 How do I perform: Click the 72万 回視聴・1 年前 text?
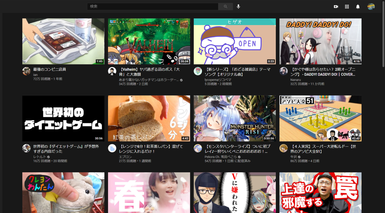47,79
